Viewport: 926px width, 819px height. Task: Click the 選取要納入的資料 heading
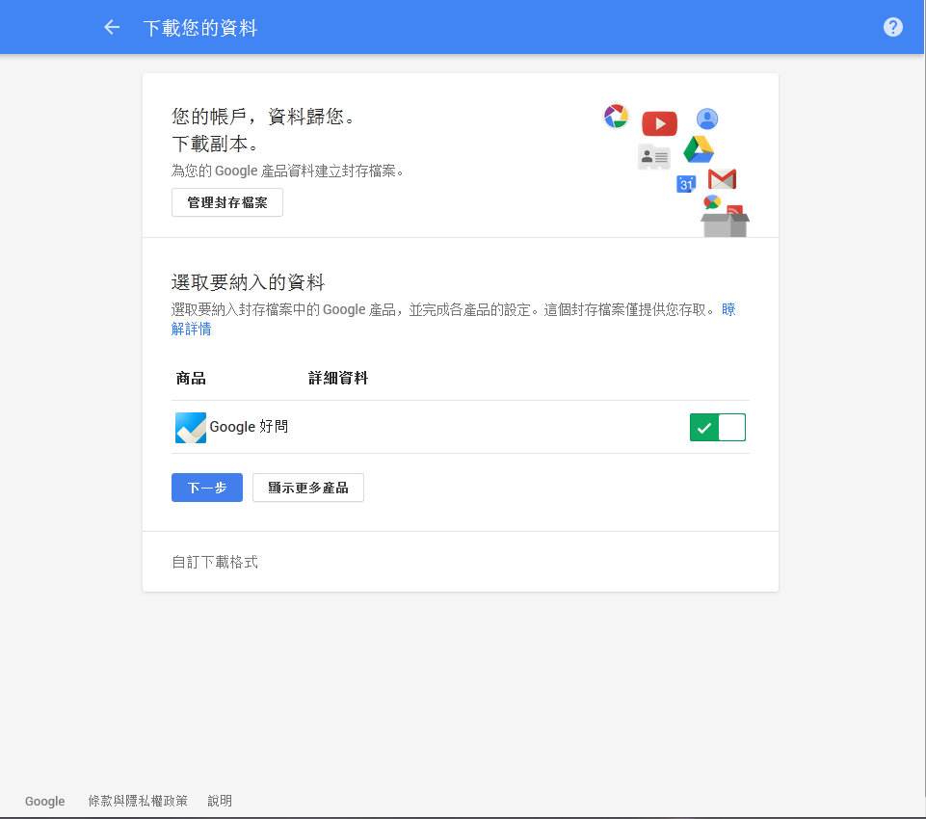[x=248, y=282]
